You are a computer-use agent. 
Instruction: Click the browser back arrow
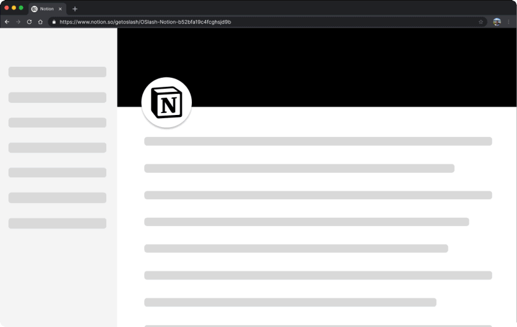click(7, 22)
